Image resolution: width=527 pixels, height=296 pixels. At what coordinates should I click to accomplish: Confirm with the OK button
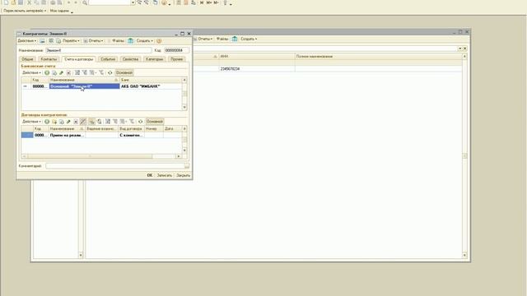(150, 175)
